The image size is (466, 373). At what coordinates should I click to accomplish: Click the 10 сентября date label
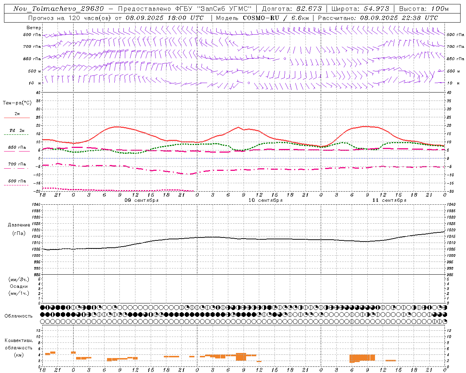point(265,200)
